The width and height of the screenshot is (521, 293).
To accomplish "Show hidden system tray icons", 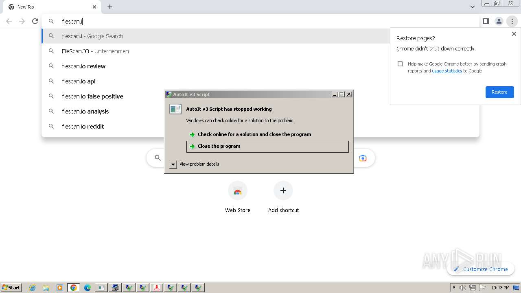I will click(454, 288).
